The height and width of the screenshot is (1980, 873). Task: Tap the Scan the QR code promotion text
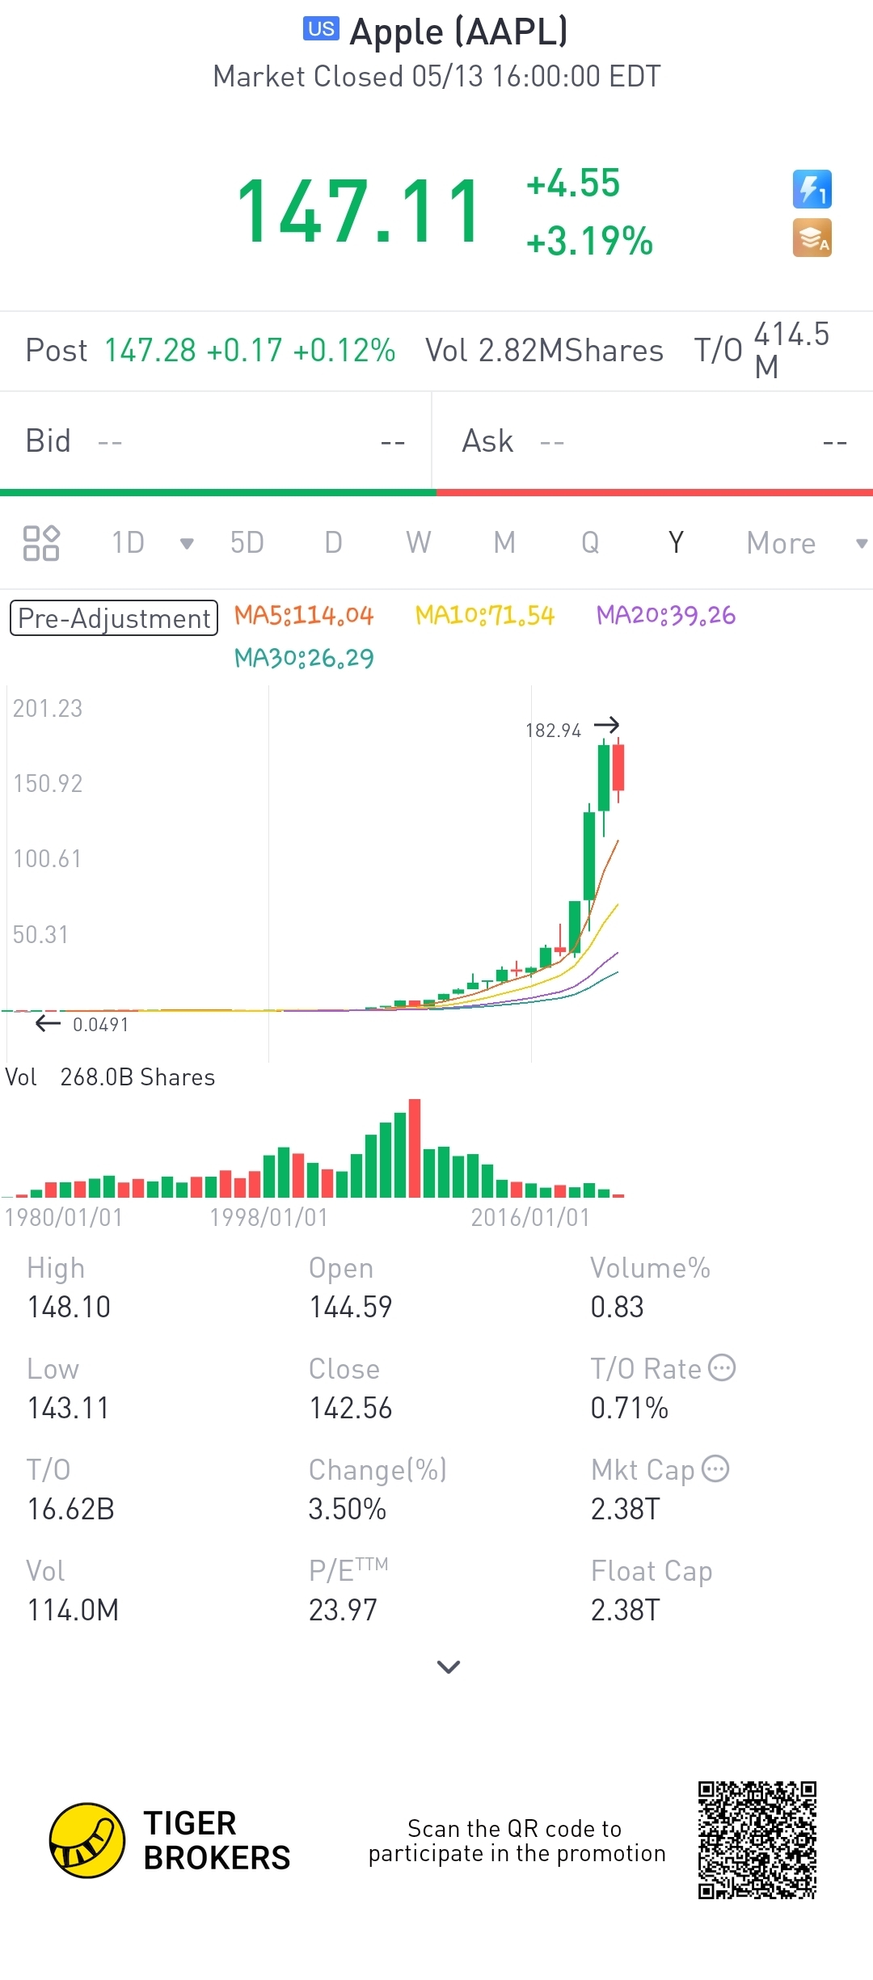(x=517, y=1840)
